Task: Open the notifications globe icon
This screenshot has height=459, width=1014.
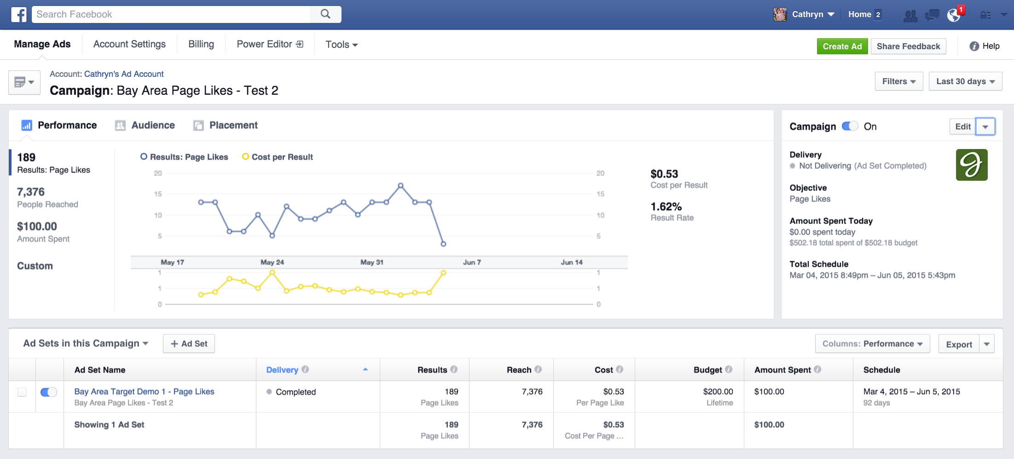Action: (x=954, y=16)
